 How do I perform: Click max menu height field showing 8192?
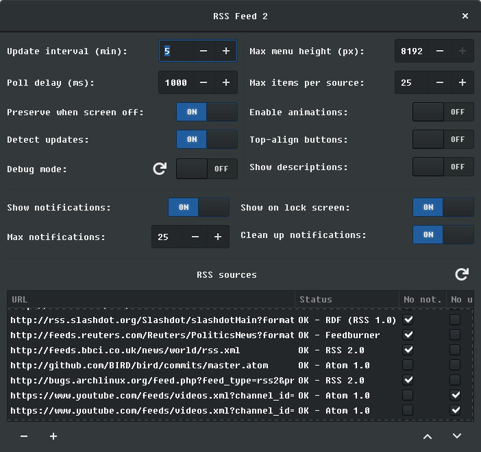click(412, 51)
